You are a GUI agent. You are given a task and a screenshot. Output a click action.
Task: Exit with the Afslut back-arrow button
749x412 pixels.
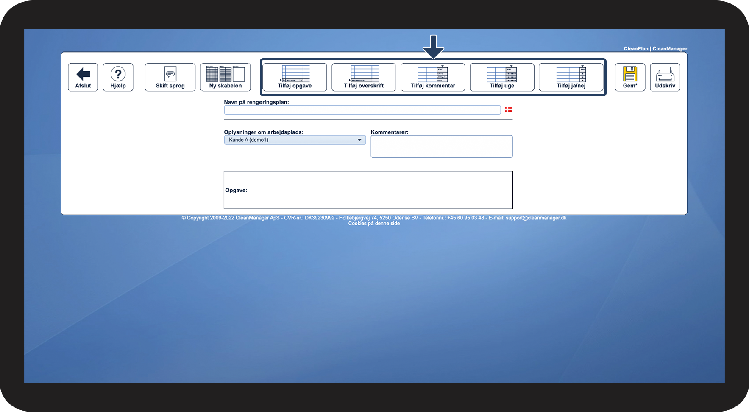83,77
